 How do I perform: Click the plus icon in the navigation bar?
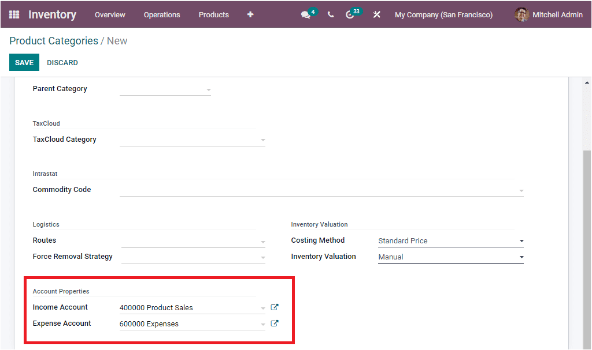click(250, 14)
